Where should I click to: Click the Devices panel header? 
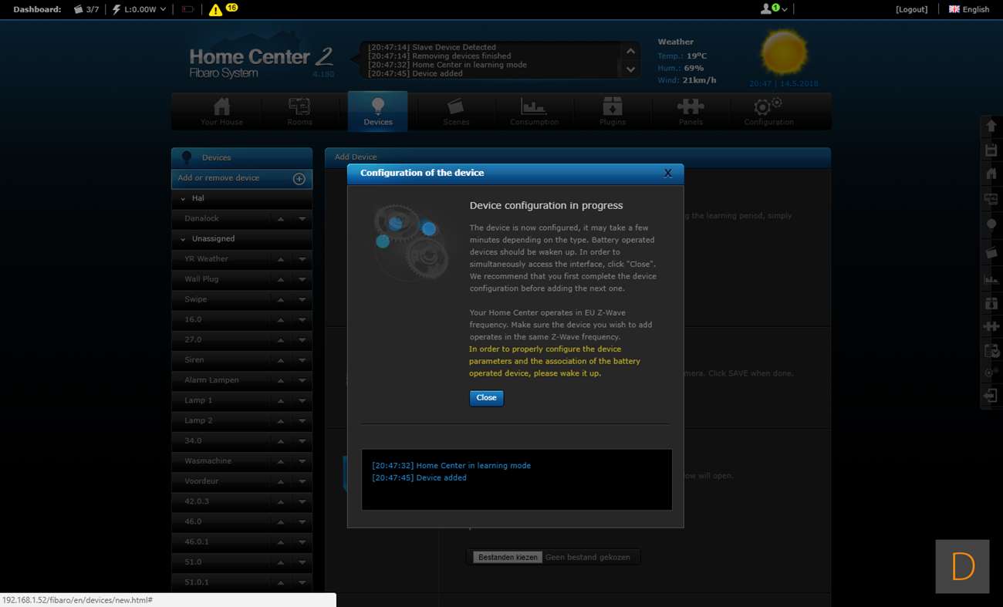pos(241,157)
